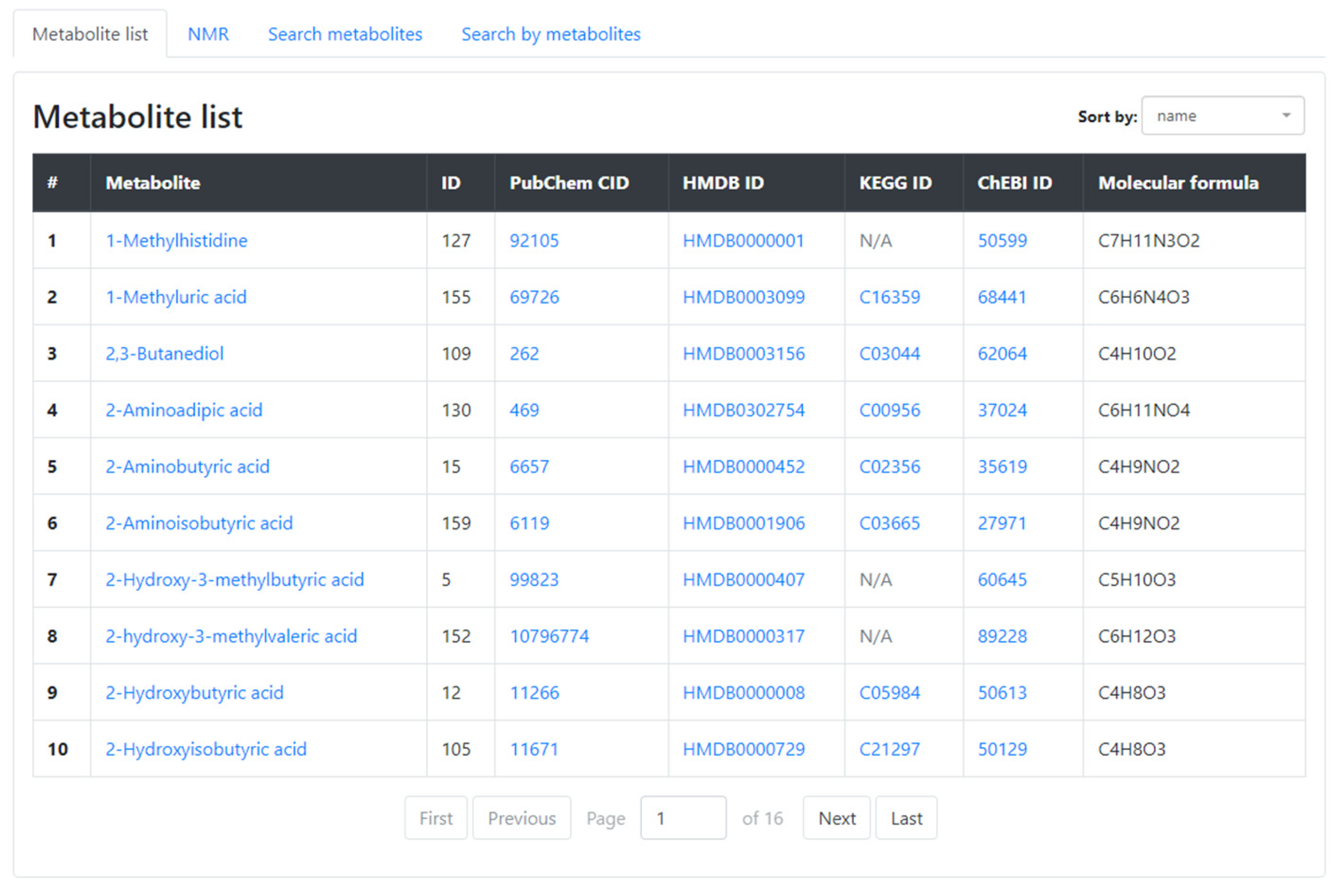This screenshot has height=889, width=1338.
Task: Open KEGG ID C00956 link
Action: click(x=890, y=410)
